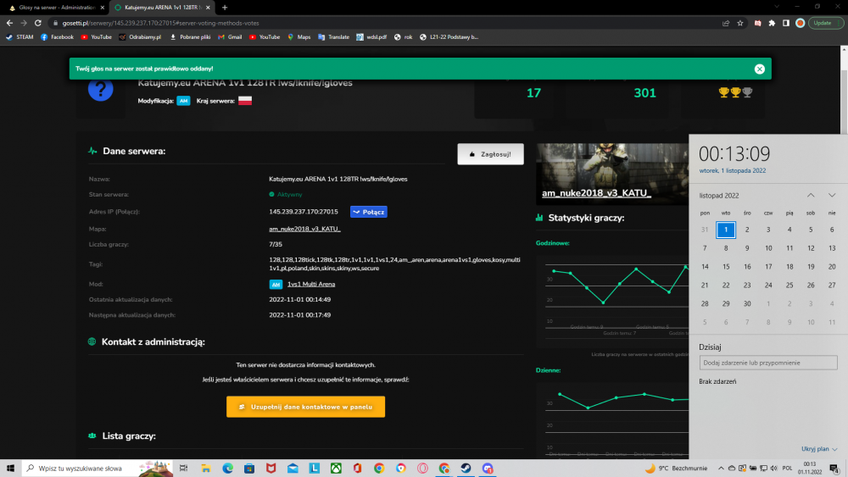Open Microsoft Office from the taskbar
Image resolution: width=848 pixels, height=477 pixels.
(x=358, y=469)
